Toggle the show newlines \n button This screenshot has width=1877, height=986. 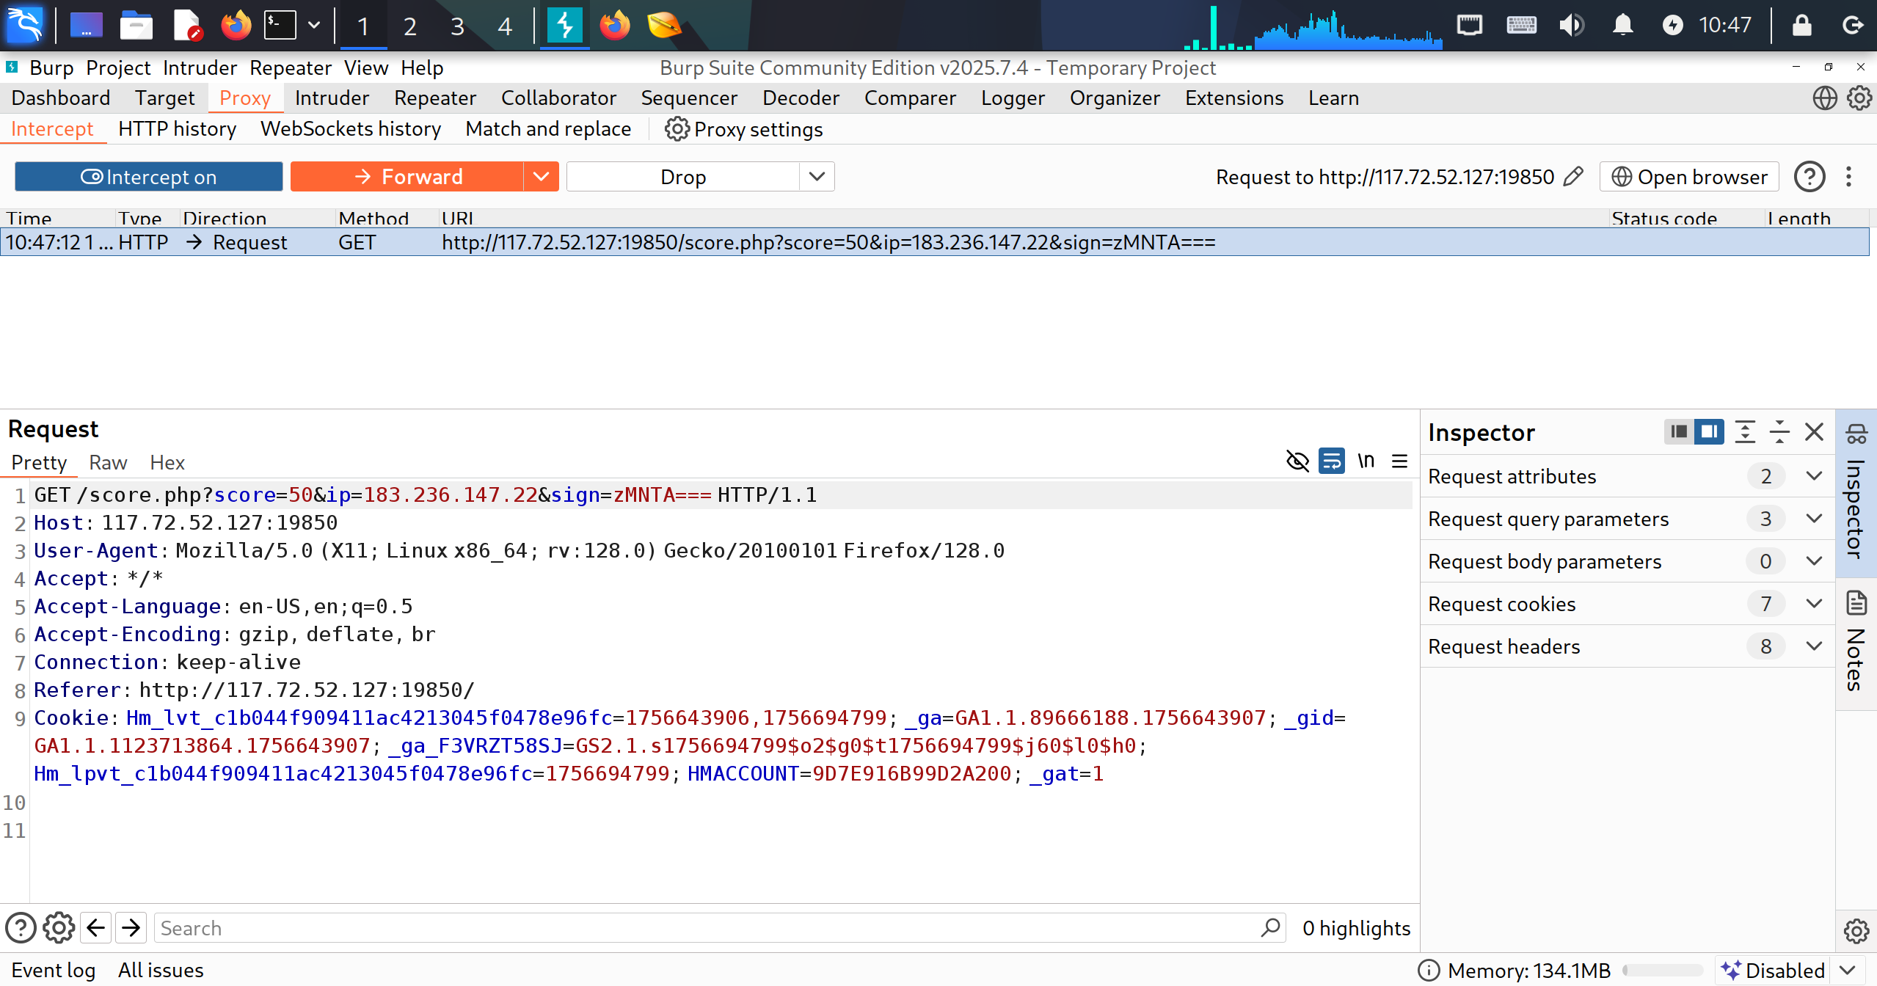click(1366, 461)
